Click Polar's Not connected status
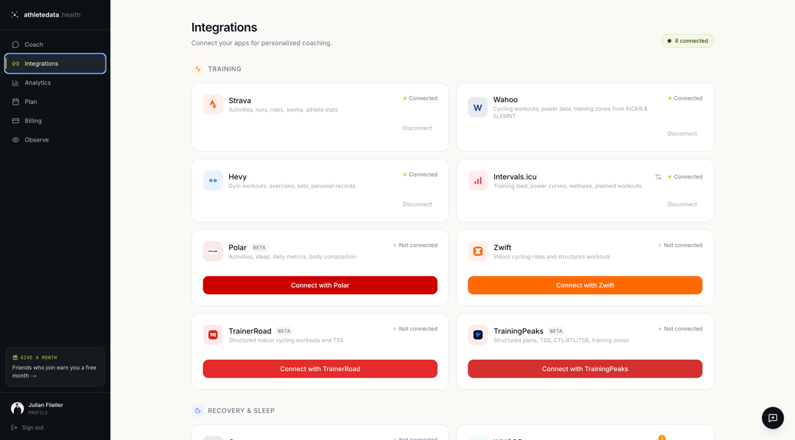Screen dimensions: 795x440 (415, 245)
